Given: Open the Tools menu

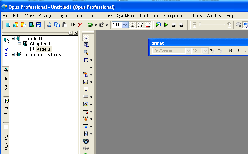Looking at the screenshot, I should [x=197, y=16].
